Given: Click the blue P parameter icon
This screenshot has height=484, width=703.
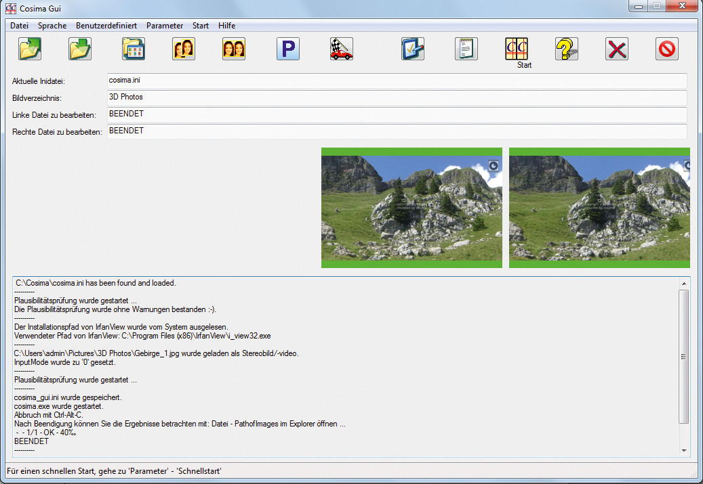Looking at the screenshot, I should [x=288, y=49].
